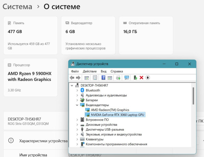
Task: Click Используется 459 GB из 477 GB text
Action: (x=29, y=46)
